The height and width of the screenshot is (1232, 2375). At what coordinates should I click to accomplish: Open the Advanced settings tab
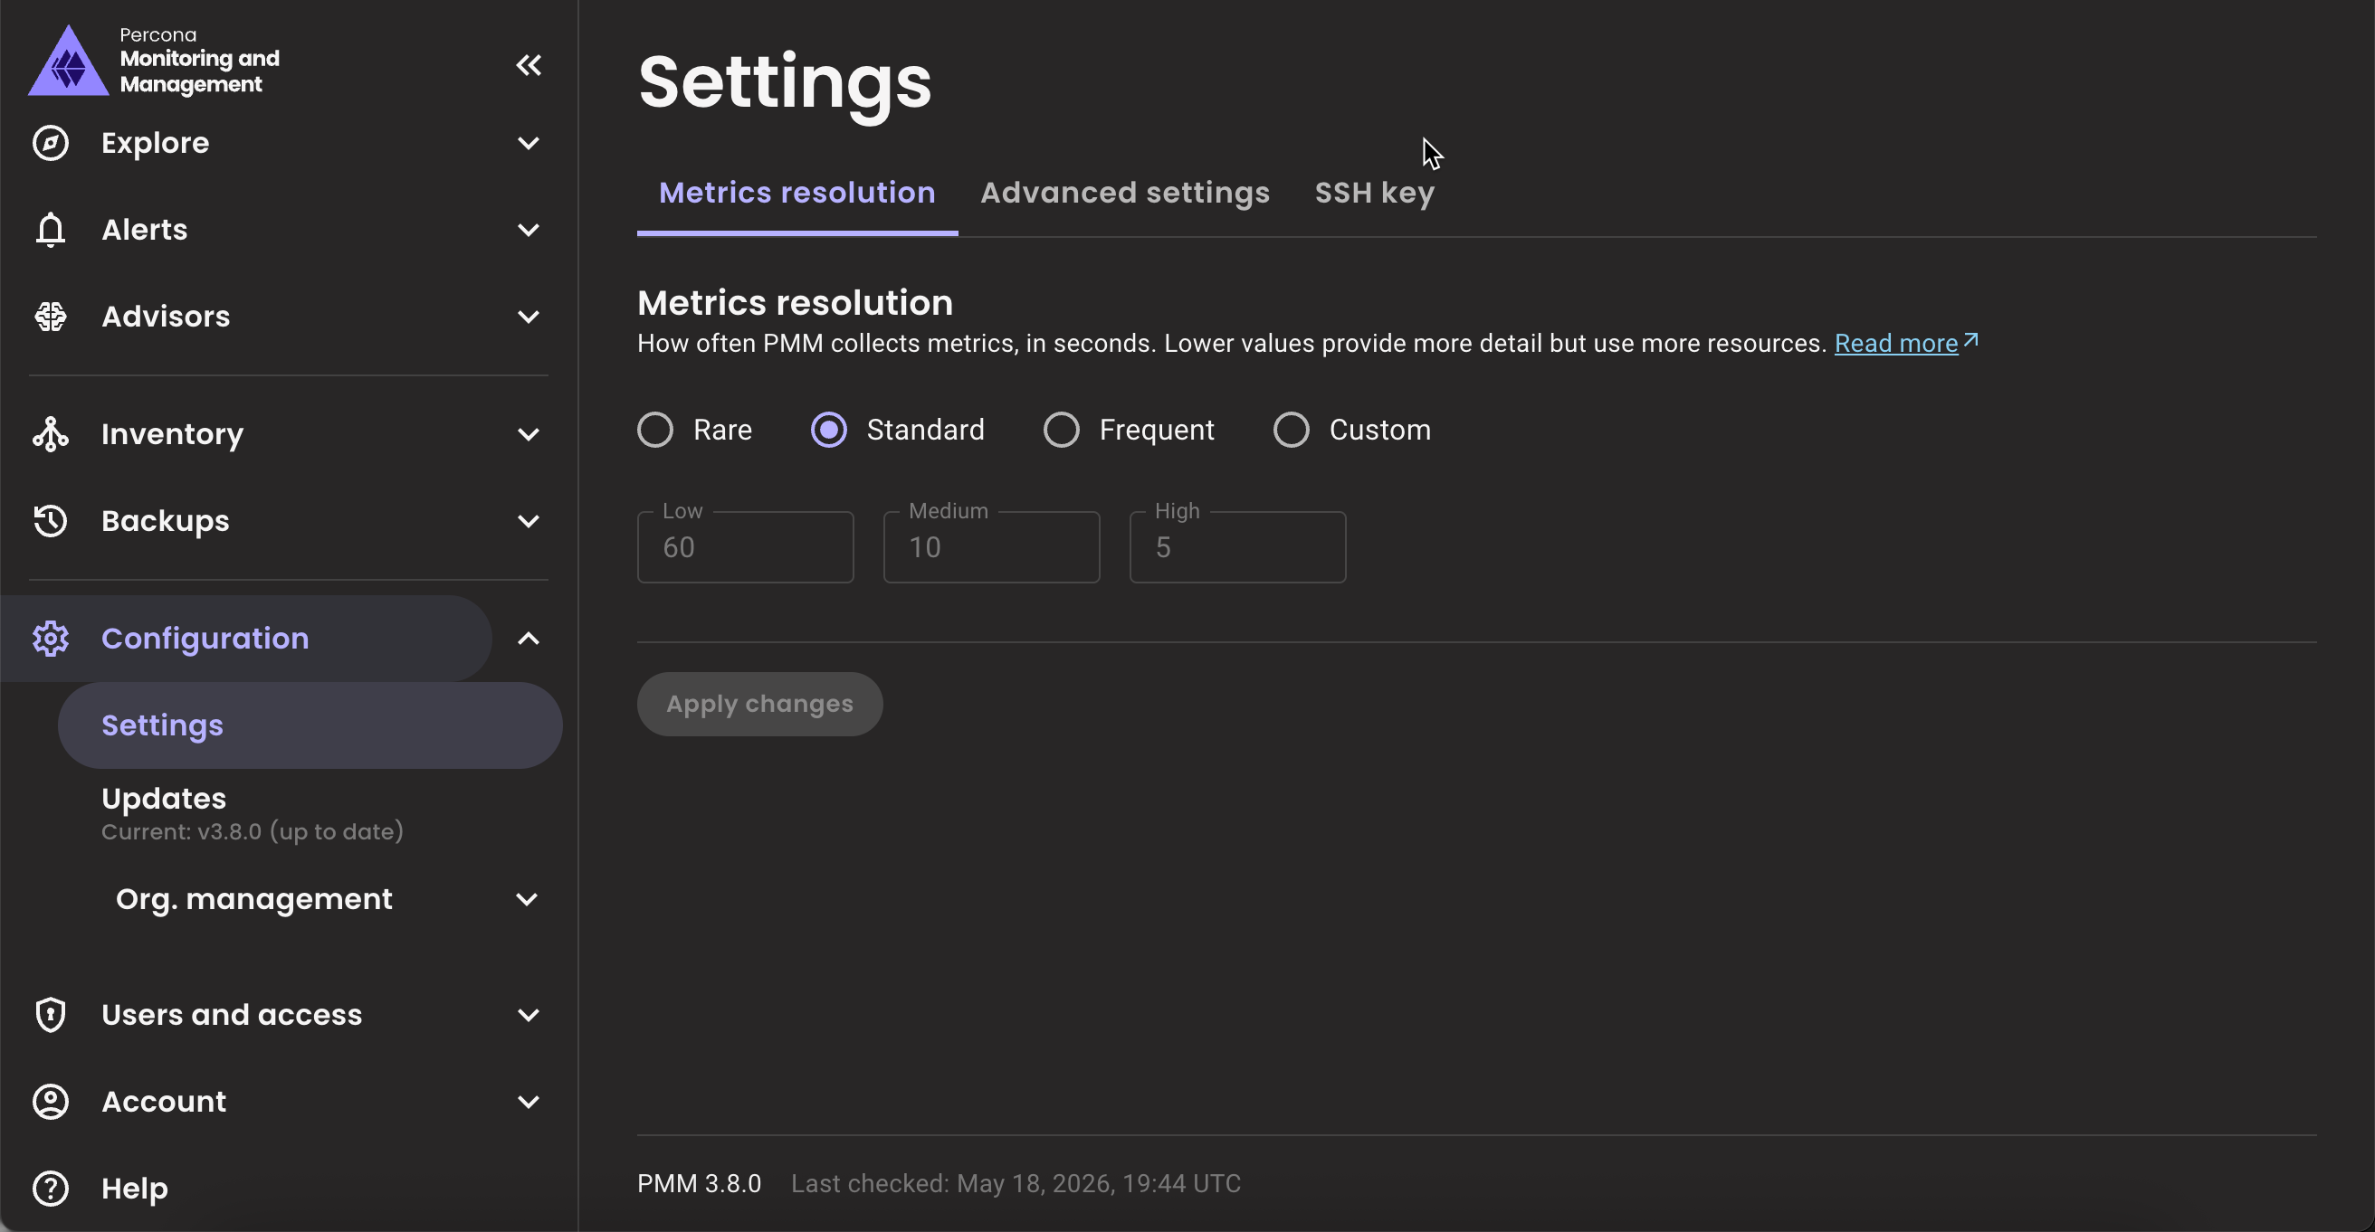pos(1125,193)
